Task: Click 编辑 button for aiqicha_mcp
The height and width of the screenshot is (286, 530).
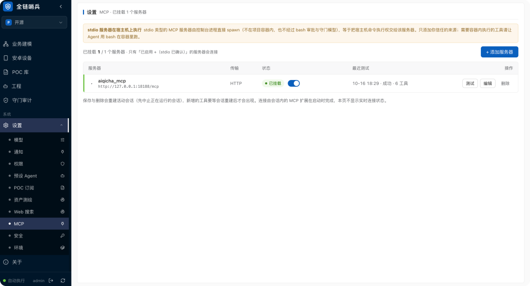Action: (x=487, y=83)
